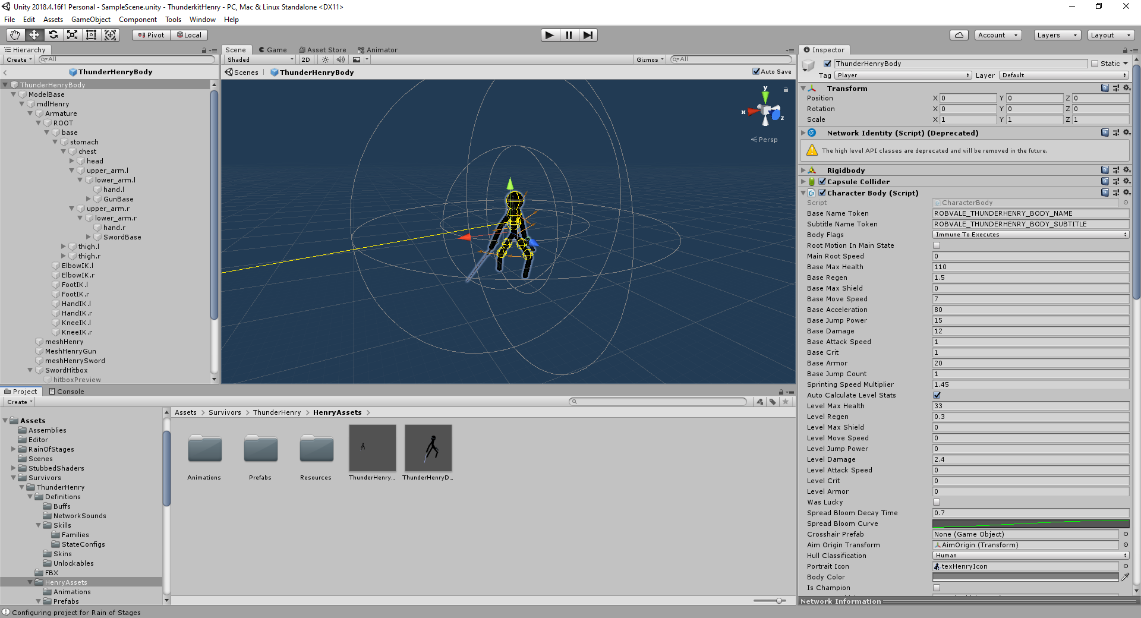Click the Pivot toggle button

point(151,34)
